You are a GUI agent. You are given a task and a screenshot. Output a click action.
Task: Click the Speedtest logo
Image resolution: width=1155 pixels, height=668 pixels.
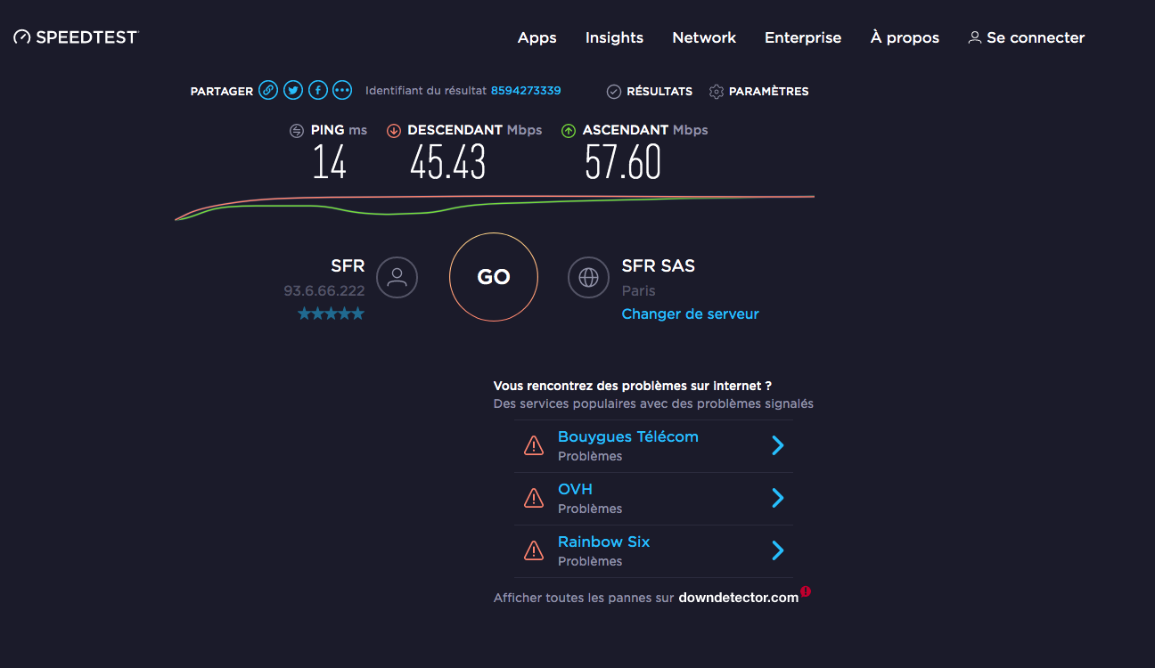point(77,37)
